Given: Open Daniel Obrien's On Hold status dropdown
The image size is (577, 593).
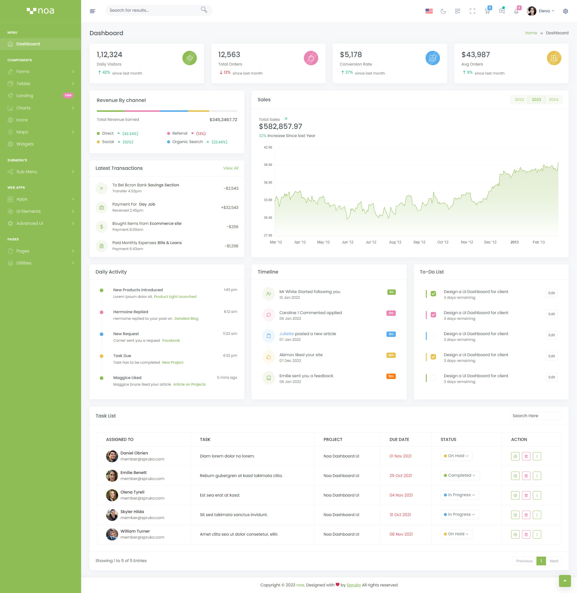Looking at the screenshot, I should coord(456,456).
